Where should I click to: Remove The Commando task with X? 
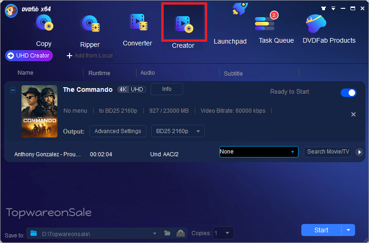[x=353, y=114]
